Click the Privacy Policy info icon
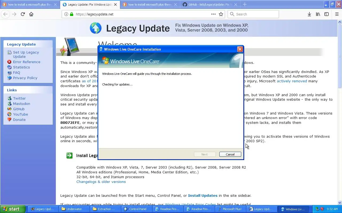 pyautogui.click(x=9, y=78)
